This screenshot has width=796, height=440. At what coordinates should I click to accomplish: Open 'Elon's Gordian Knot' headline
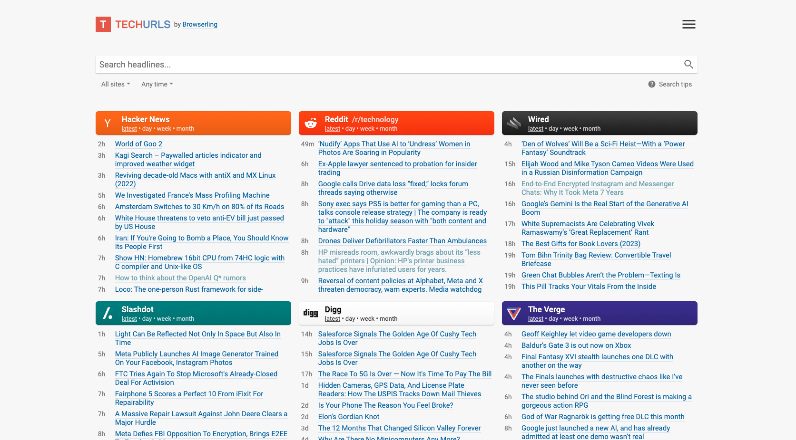click(x=349, y=417)
